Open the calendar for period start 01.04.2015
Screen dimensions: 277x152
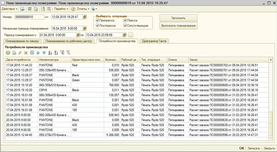pyautogui.click(x=78, y=35)
